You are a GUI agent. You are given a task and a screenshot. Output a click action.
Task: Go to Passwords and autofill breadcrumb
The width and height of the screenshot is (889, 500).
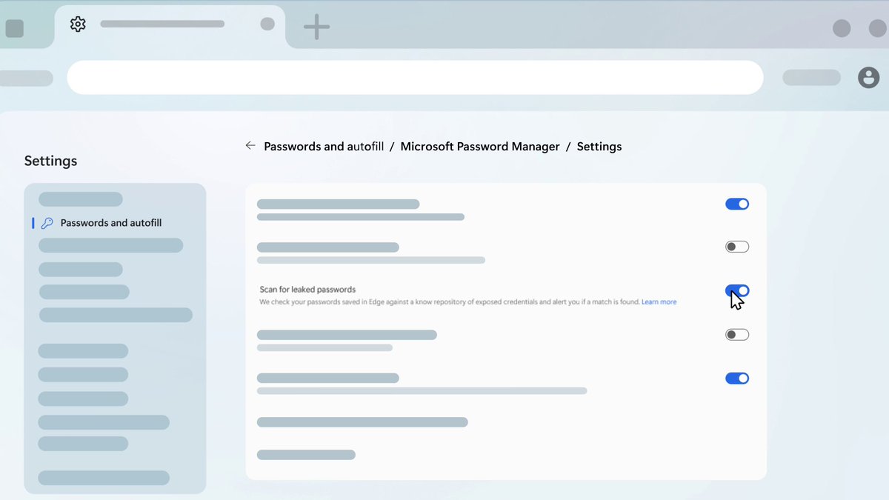(324, 147)
